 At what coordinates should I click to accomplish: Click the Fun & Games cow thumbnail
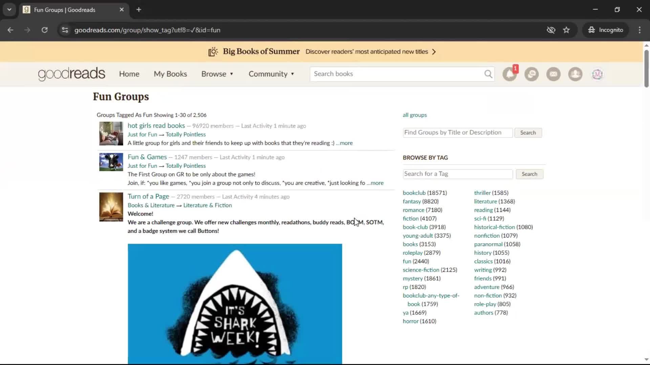[111, 162]
